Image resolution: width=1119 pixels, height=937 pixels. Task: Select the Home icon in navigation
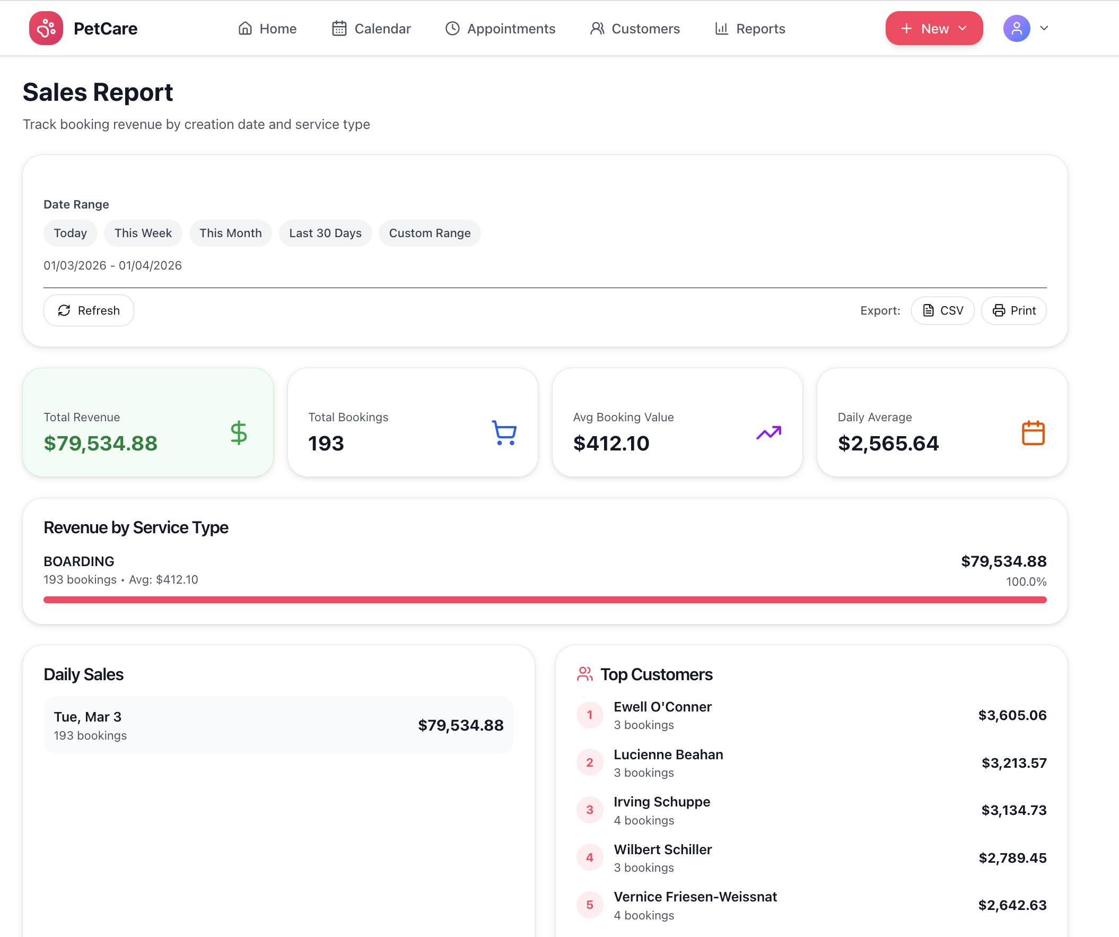246,28
